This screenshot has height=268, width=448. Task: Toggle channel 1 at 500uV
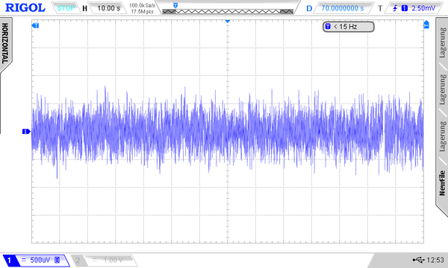coord(36,260)
